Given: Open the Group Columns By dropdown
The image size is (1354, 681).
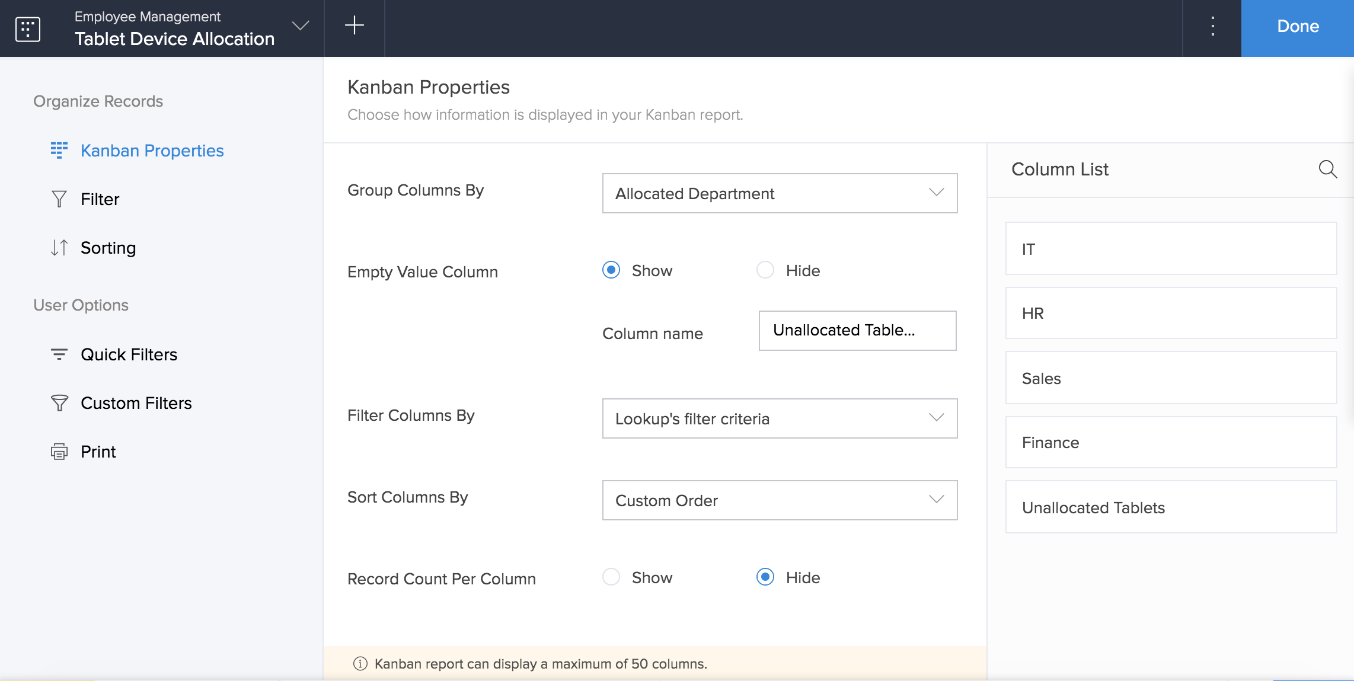Looking at the screenshot, I should tap(779, 193).
